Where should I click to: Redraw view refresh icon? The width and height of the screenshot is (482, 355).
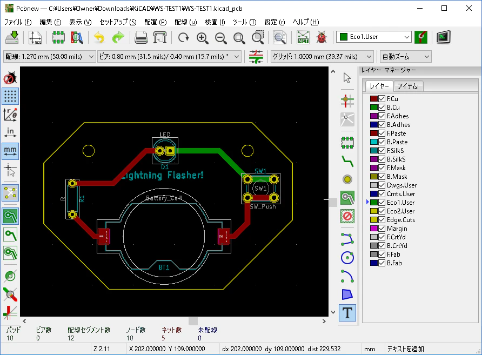click(184, 37)
